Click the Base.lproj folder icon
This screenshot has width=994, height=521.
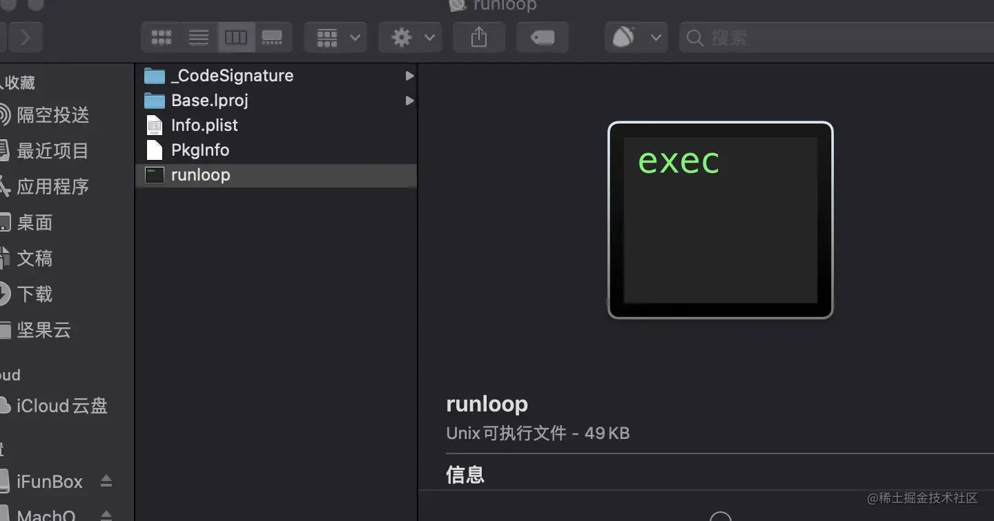point(155,101)
